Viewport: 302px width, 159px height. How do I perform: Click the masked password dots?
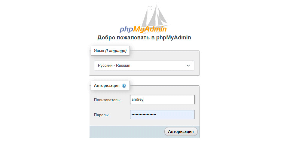[144, 115]
